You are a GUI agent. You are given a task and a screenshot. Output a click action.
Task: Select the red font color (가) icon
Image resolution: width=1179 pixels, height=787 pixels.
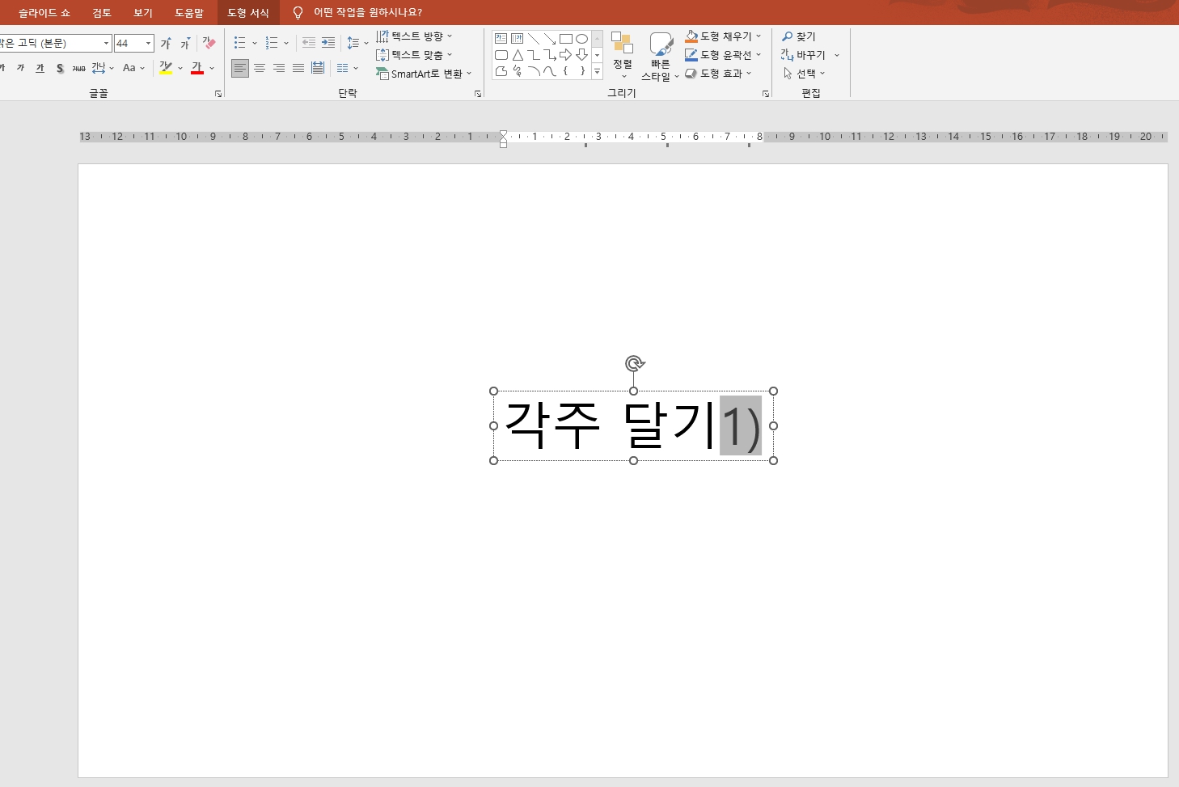pyautogui.click(x=196, y=69)
